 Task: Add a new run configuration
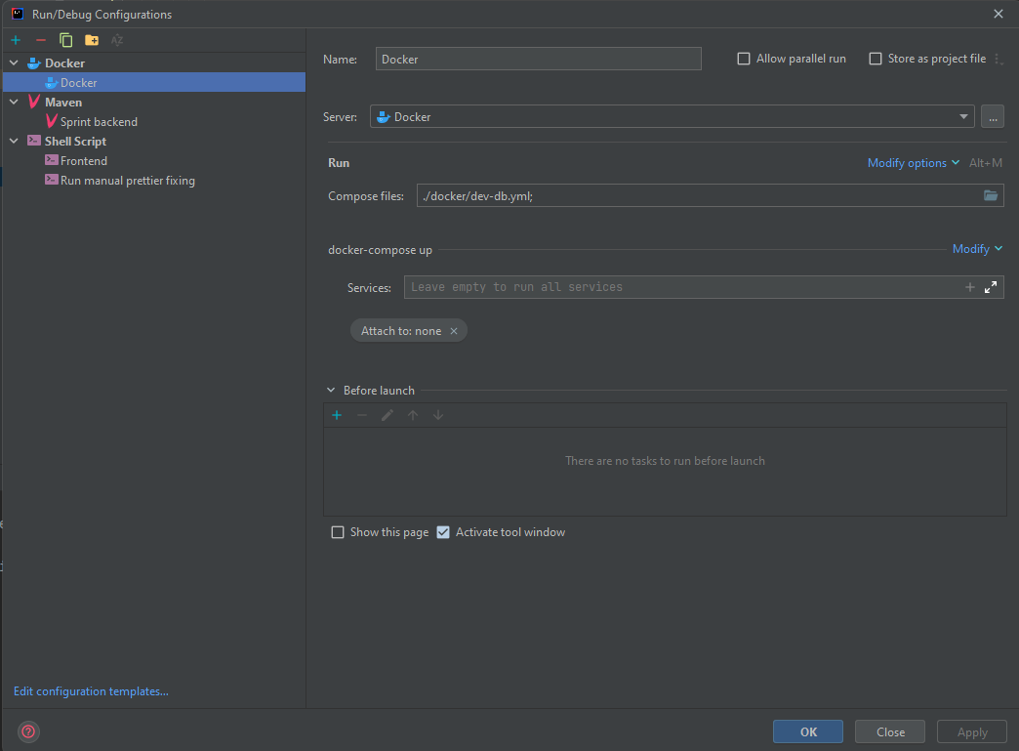[x=15, y=40]
